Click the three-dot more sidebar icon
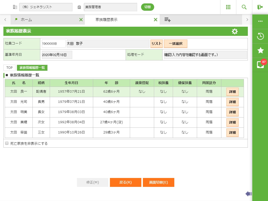The height and width of the screenshot is (201, 268). click(x=260, y=21)
